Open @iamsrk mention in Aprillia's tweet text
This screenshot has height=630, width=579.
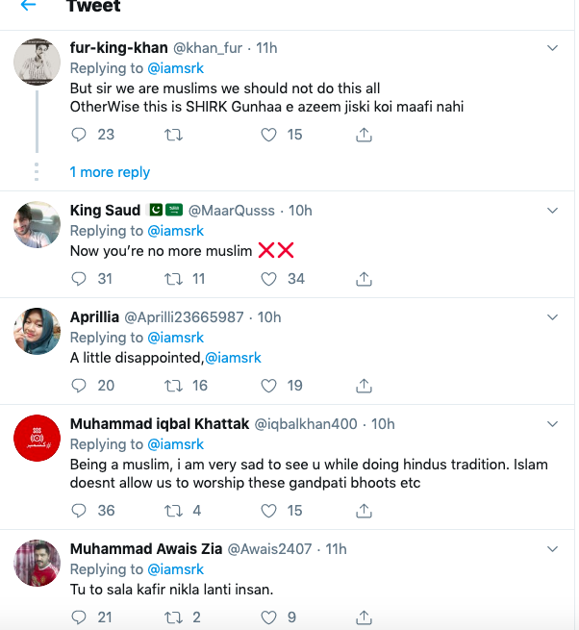click(x=233, y=358)
